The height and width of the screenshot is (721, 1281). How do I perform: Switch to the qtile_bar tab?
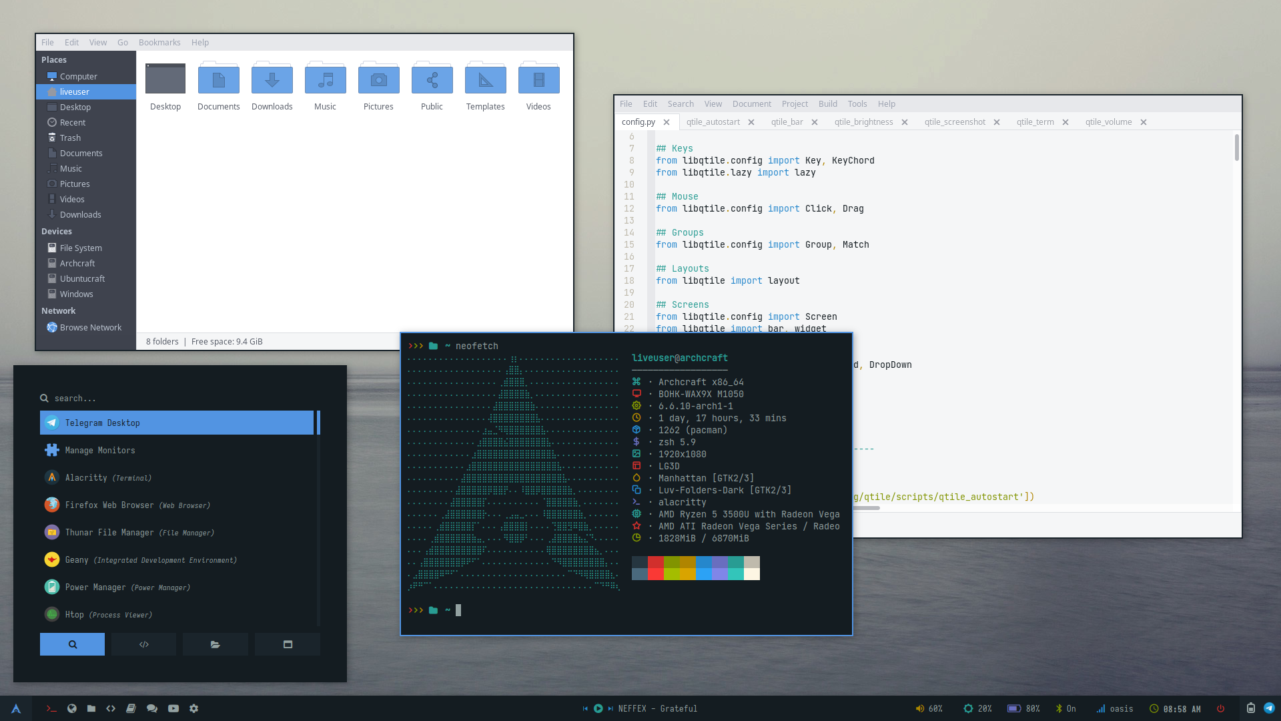tap(787, 122)
